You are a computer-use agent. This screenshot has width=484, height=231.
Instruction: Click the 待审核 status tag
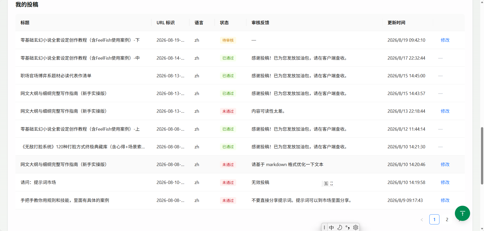pyautogui.click(x=228, y=40)
